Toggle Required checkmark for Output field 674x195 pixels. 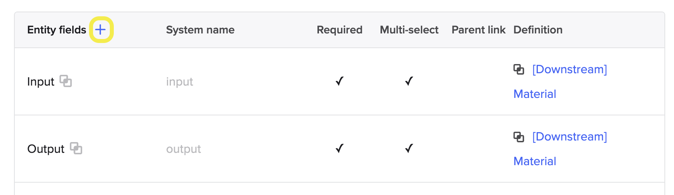pyautogui.click(x=339, y=148)
